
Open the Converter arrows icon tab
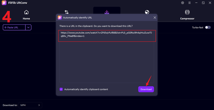click(x=67, y=12)
